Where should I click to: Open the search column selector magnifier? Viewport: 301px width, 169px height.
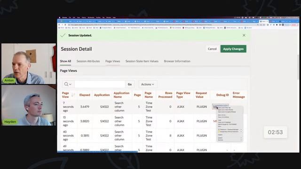click(x=68, y=84)
